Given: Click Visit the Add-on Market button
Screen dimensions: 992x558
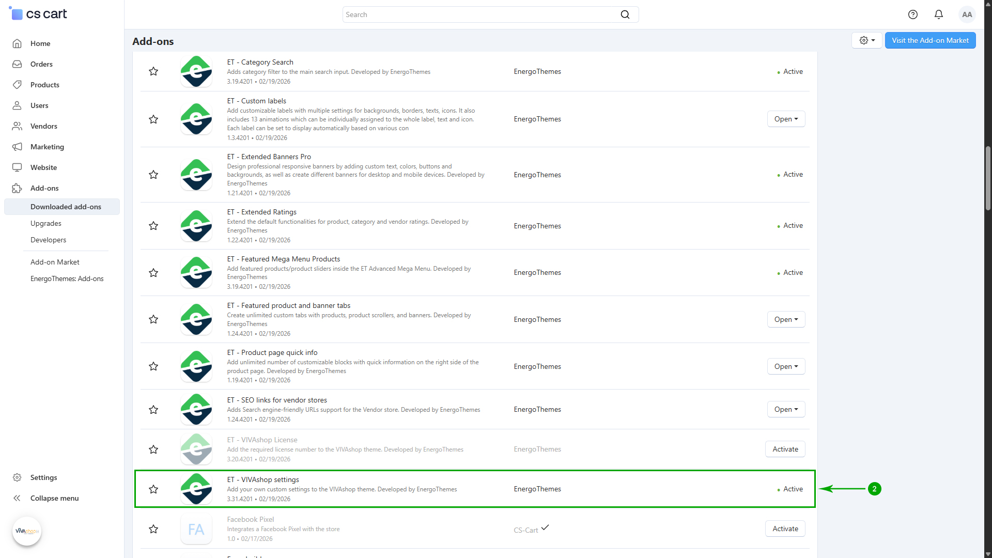Looking at the screenshot, I should point(930,40).
